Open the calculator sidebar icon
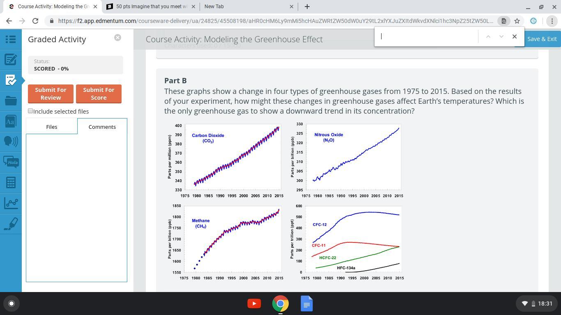 tap(11, 183)
